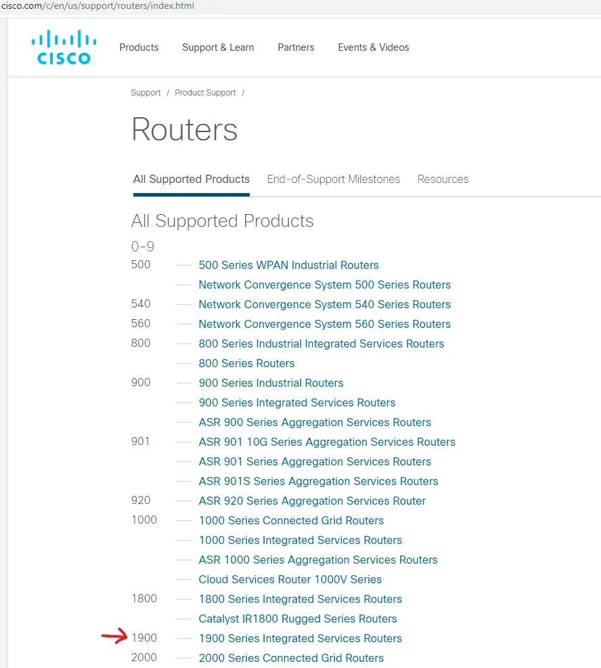This screenshot has height=668, width=601.
Task: Open 1000 Series Connected Grid Routers
Action: coord(291,520)
